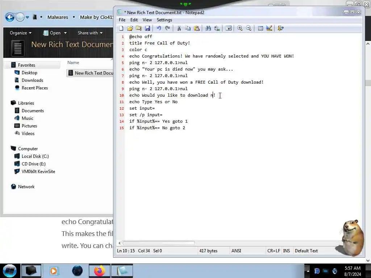Open the View menu in Notepad2

coord(147,20)
